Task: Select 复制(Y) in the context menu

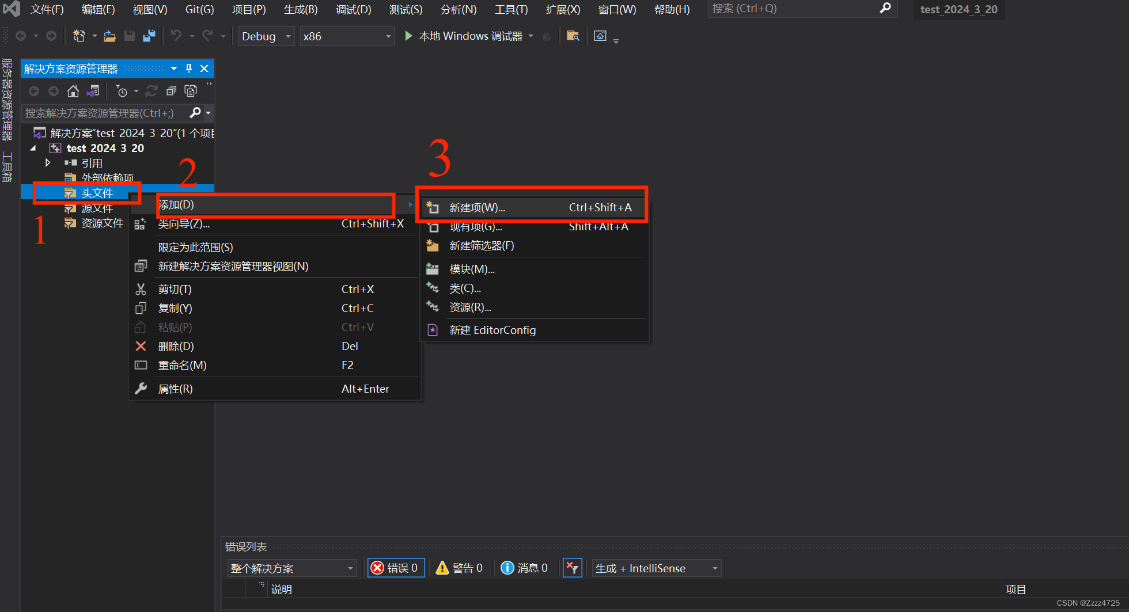Action: click(x=275, y=308)
